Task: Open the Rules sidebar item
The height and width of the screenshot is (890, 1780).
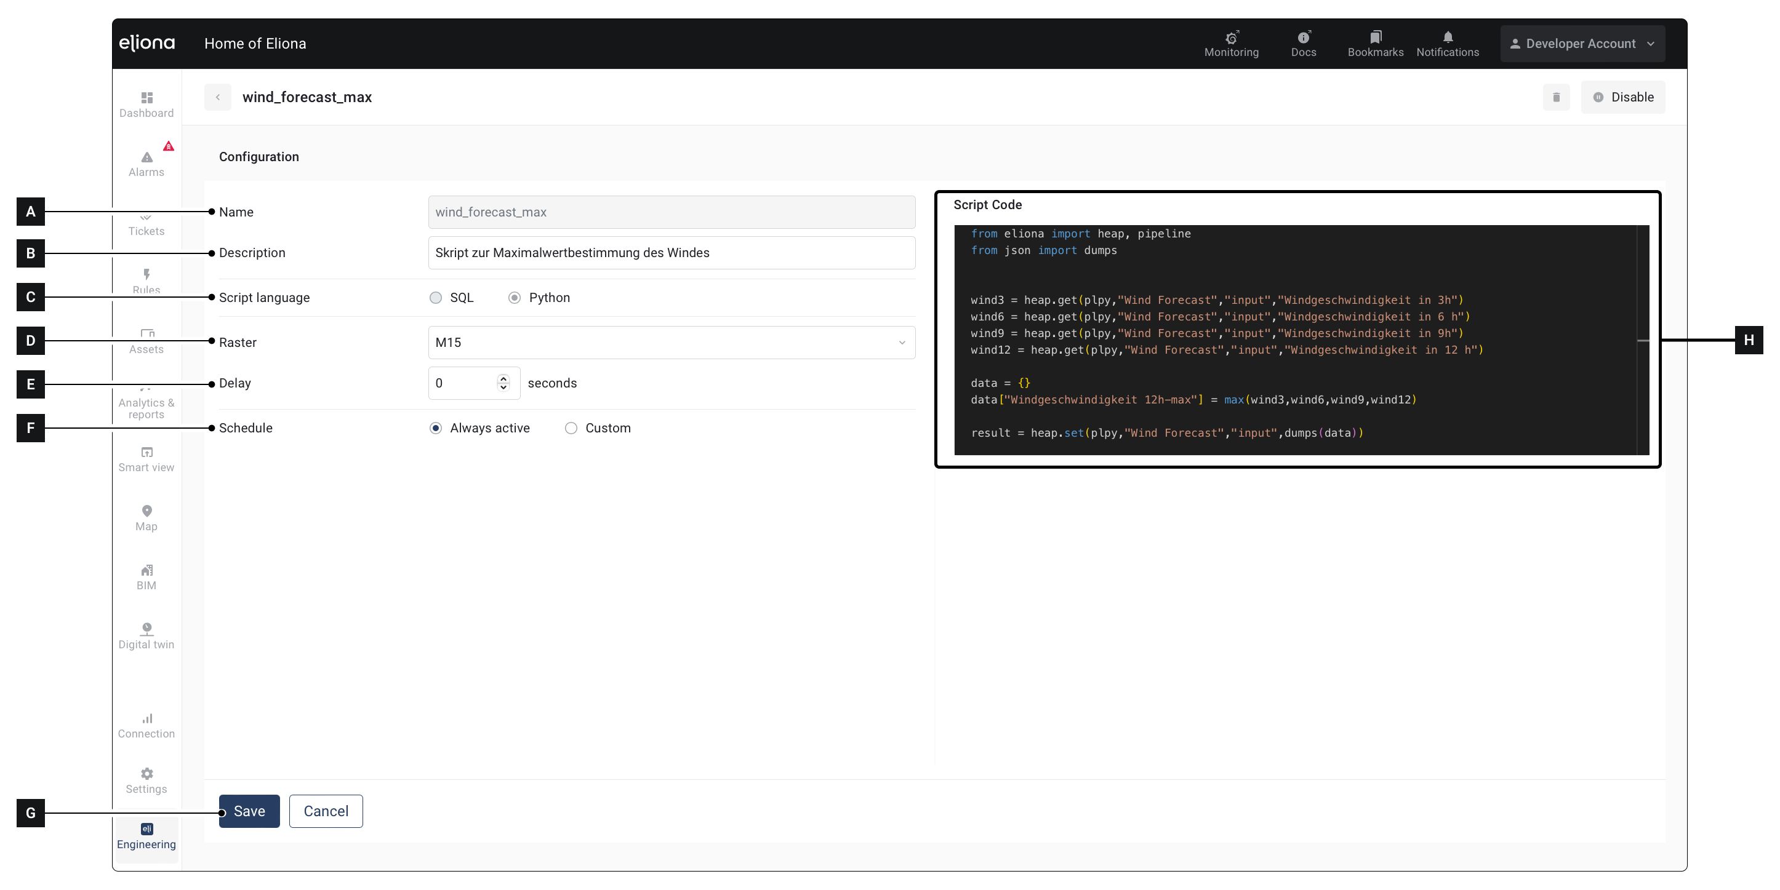Action: pos(146,282)
